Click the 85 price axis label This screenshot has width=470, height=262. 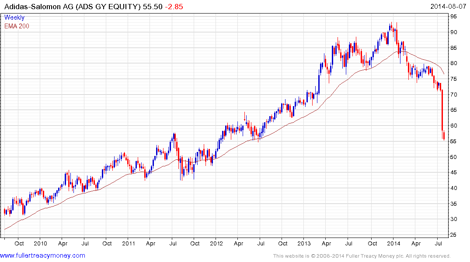(x=453, y=48)
